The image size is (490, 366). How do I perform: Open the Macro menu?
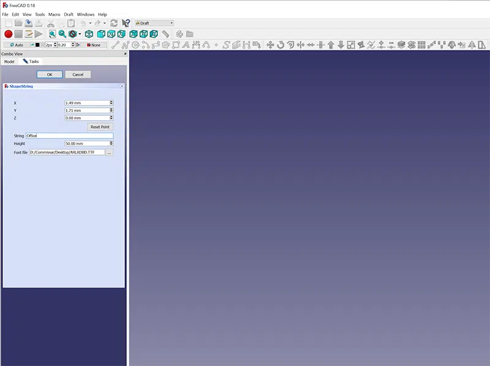click(x=54, y=14)
